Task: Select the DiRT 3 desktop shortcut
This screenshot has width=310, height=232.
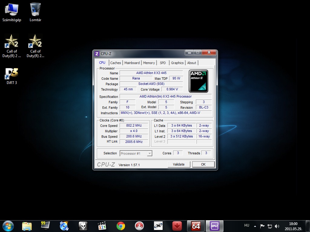Action: click(12, 76)
